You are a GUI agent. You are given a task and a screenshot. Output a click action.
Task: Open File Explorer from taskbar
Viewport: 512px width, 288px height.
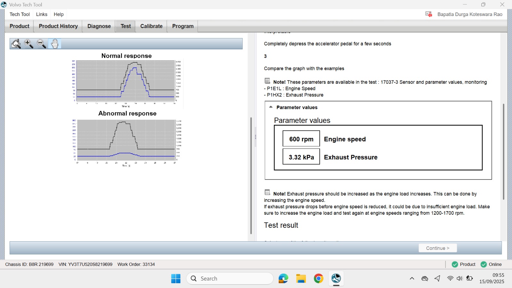coord(301,279)
